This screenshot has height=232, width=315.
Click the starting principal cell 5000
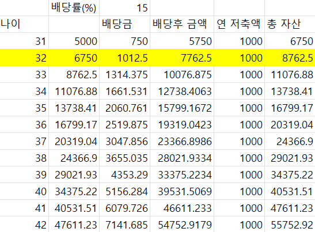tap(74, 41)
